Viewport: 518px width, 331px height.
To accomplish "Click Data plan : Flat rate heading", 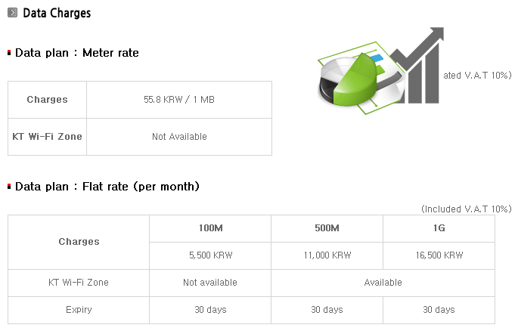I will (x=107, y=186).
